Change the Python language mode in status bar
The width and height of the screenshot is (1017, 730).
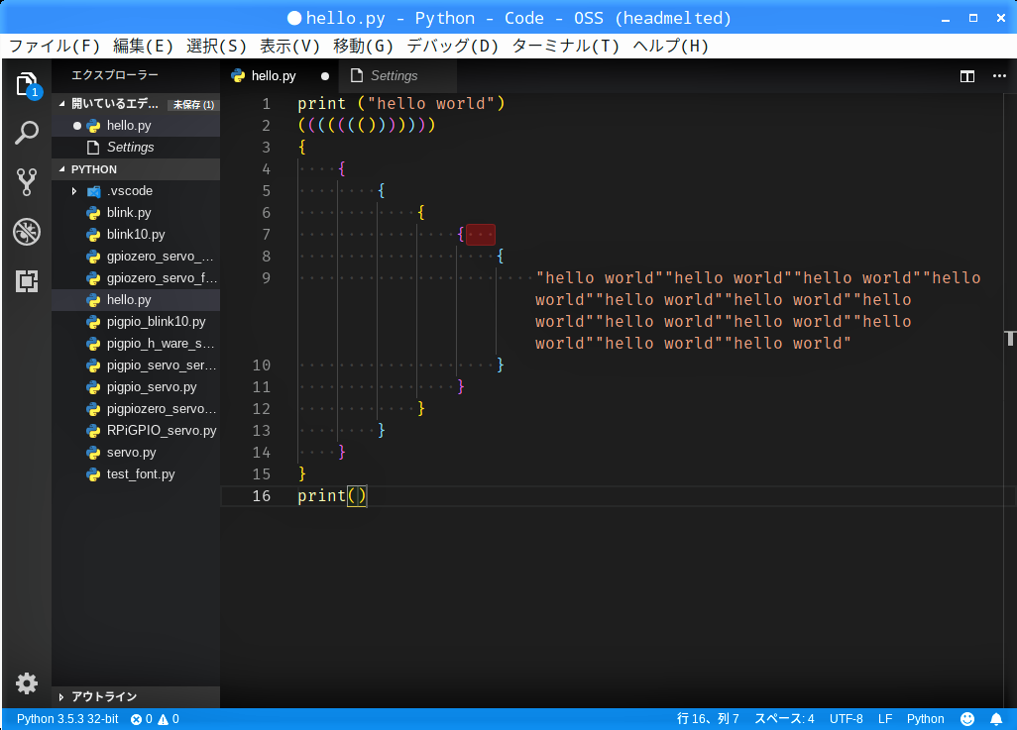(925, 719)
